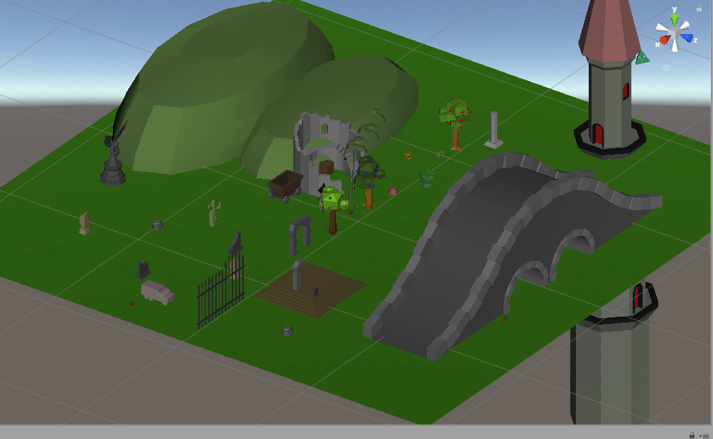Click the blue Z axis cone on the gizmo
Image resolution: width=713 pixels, height=439 pixels.
tap(687, 38)
